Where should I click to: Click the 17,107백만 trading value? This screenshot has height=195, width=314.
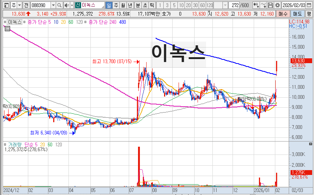(149, 14)
